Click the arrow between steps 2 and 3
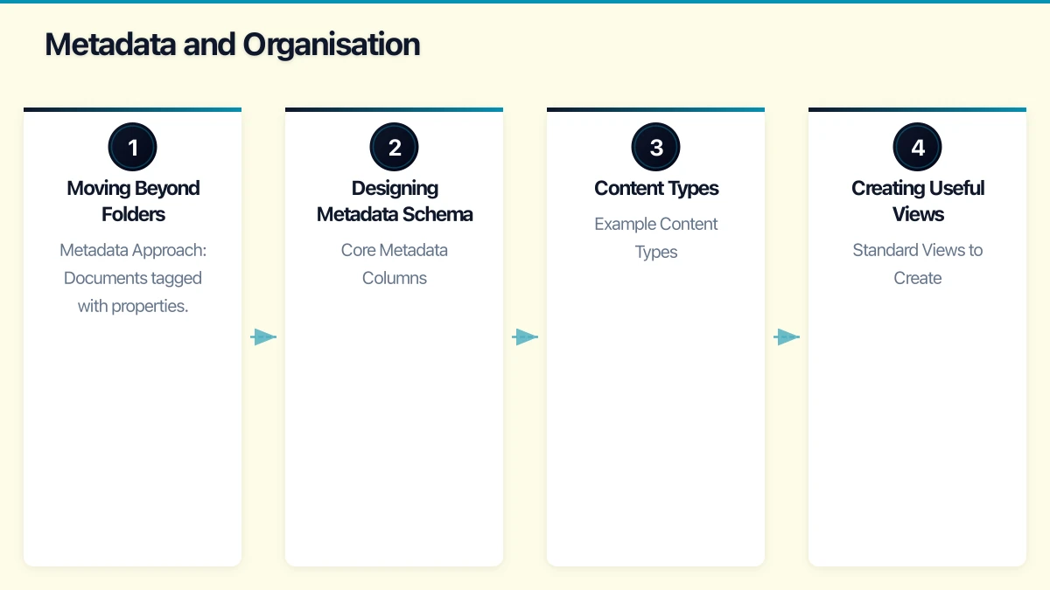 (x=525, y=337)
